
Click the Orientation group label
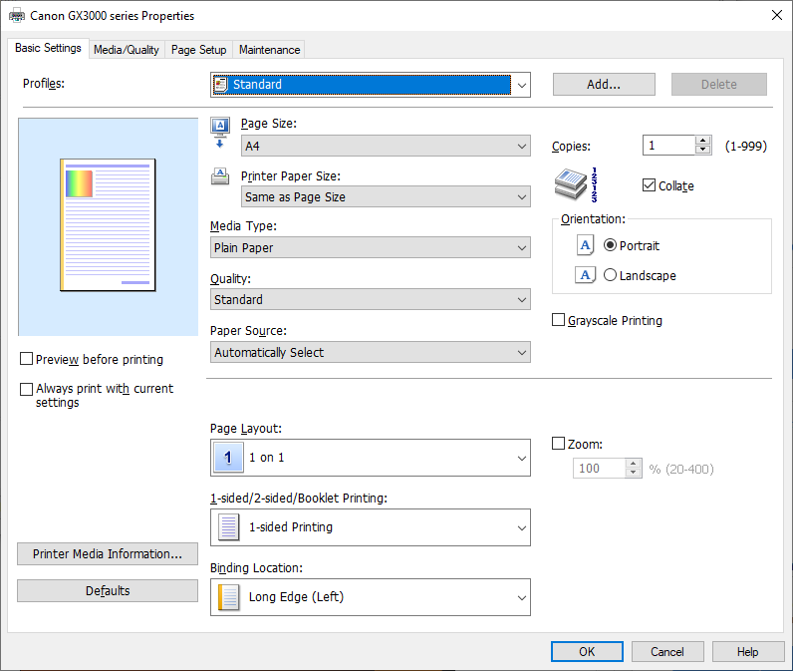593,219
